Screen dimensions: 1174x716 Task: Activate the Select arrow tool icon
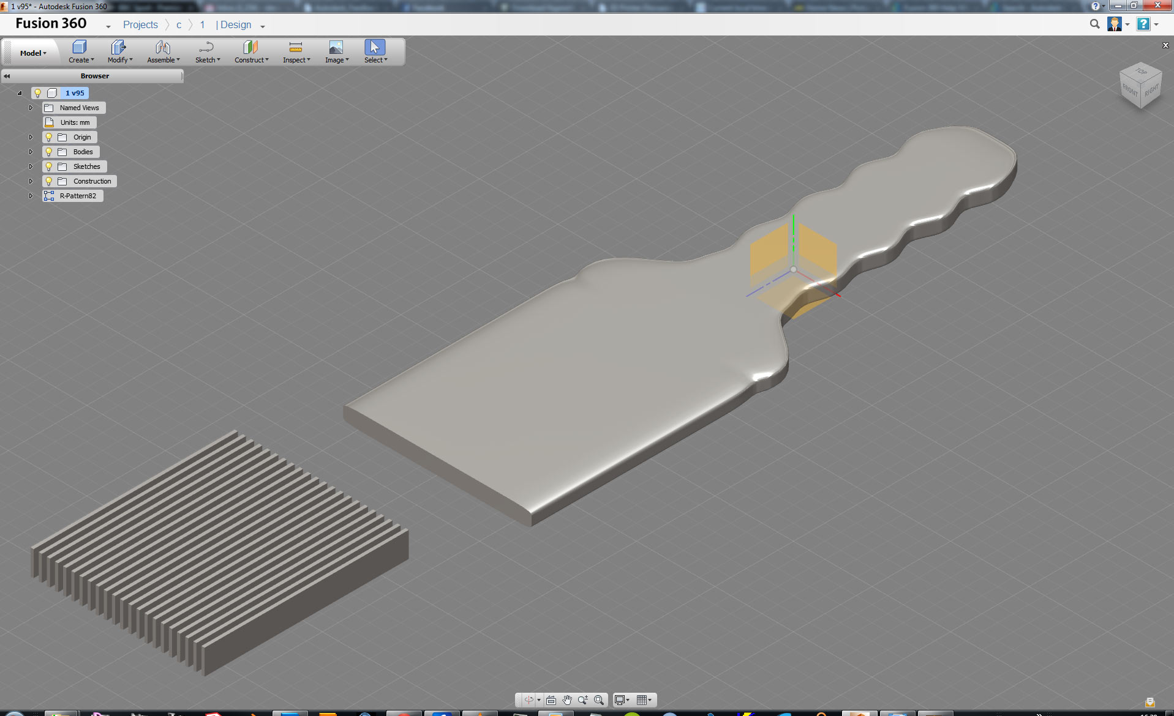point(375,47)
